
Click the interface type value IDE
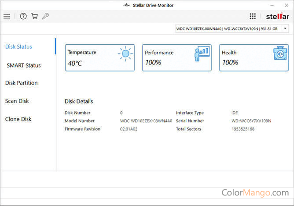235,113
